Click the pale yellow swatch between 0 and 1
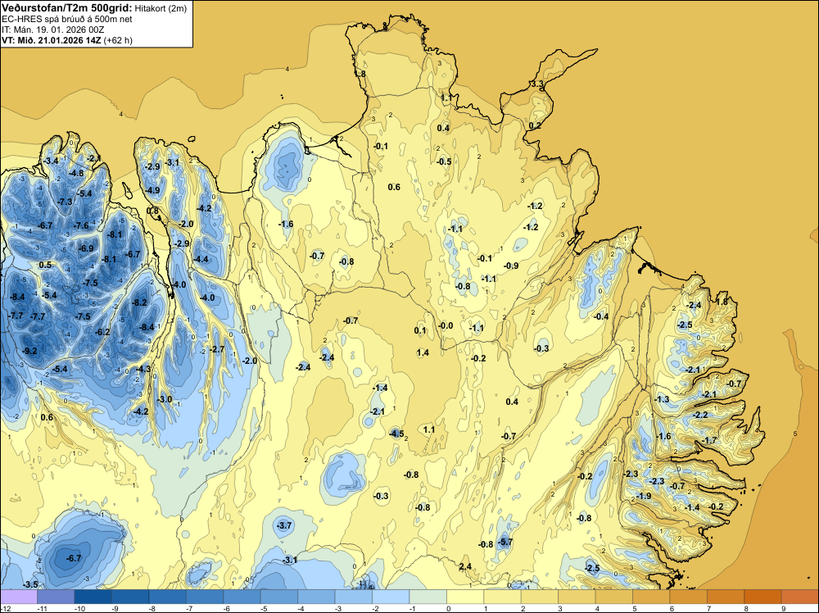The height and width of the screenshot is (613, 819). [465, 597]
